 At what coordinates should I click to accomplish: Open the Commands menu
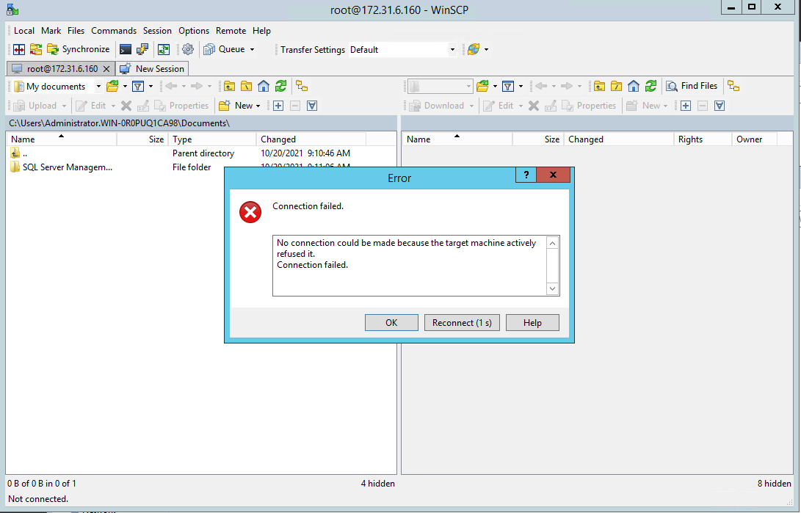pos(114,31)
